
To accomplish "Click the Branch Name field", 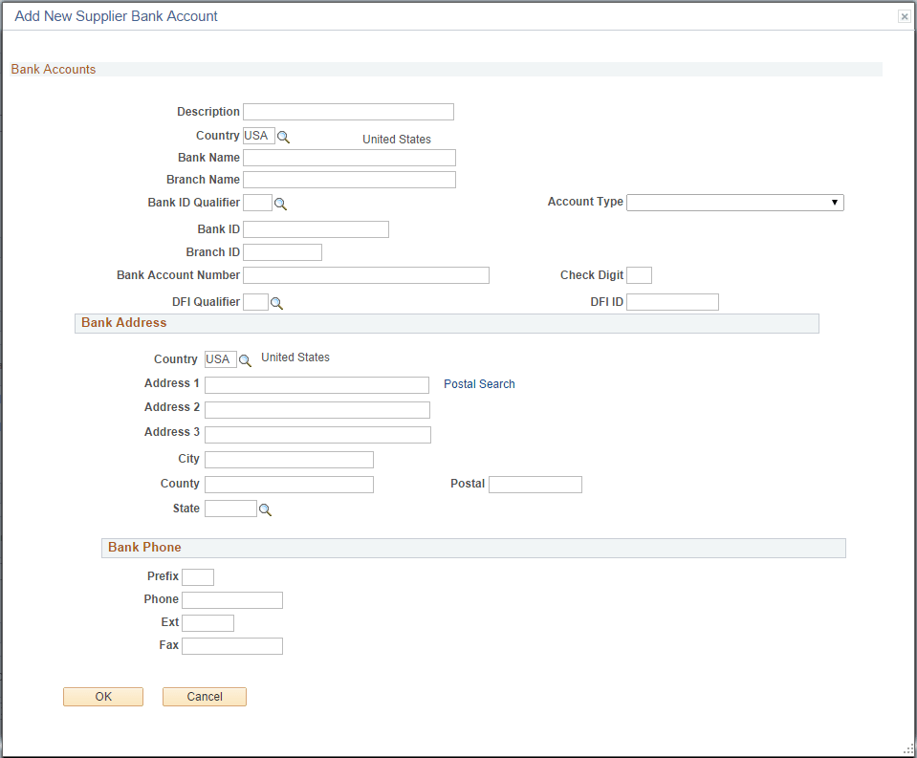I will 349,179.
